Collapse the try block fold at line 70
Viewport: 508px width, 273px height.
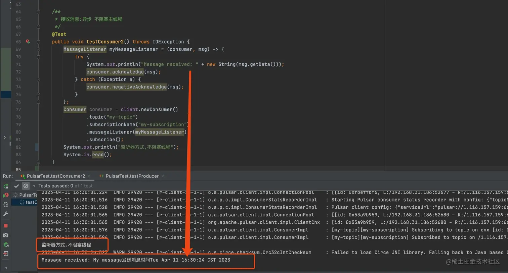[38, 57]
